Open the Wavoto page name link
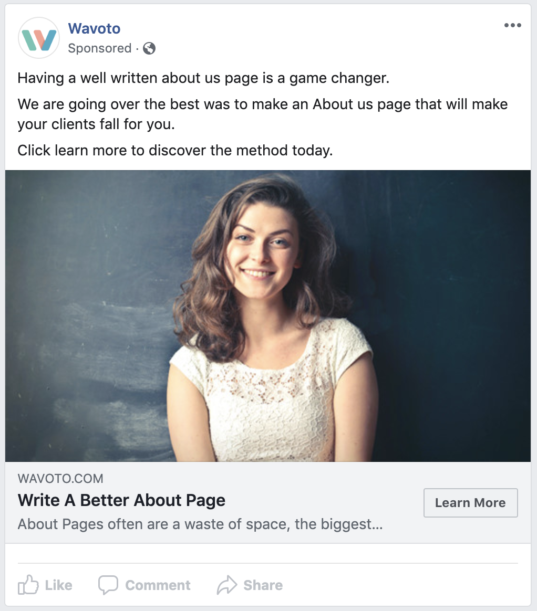This screenshot has width=537, height=611. [94, 28]
